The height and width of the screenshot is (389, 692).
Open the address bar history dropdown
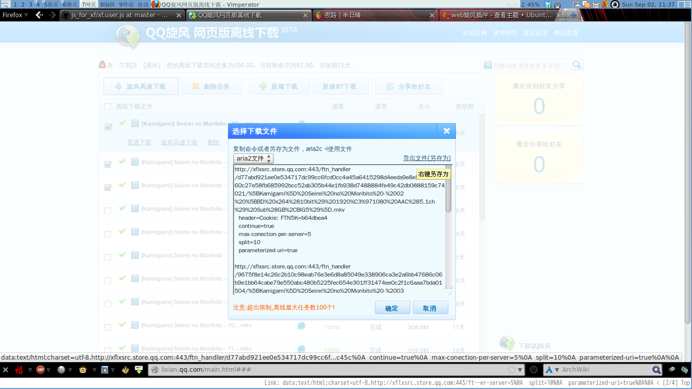tap(520, 370)
